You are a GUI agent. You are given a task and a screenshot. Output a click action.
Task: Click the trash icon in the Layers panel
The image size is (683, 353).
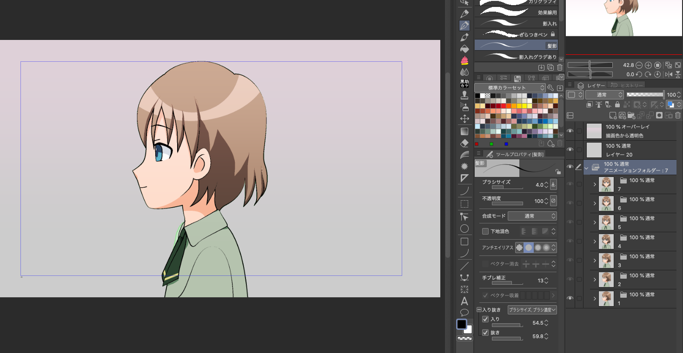[678, 115]
